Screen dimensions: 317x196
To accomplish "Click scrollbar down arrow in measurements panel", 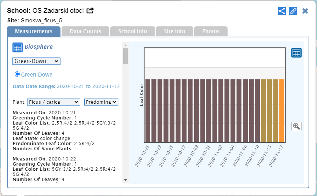I will (125, 180).
